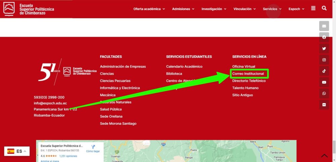Click the FACULTADES heading
This screenshot has height=162, width=336.
(x=111, y=57)
